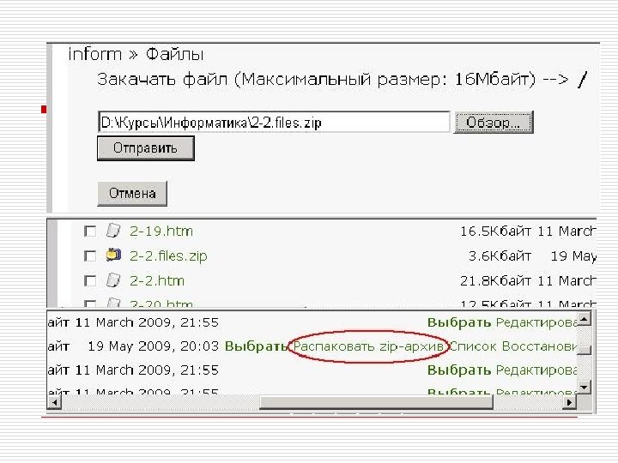Click vertical scrollbar up arrow
The image size is (618, 463).
(585, 318)
